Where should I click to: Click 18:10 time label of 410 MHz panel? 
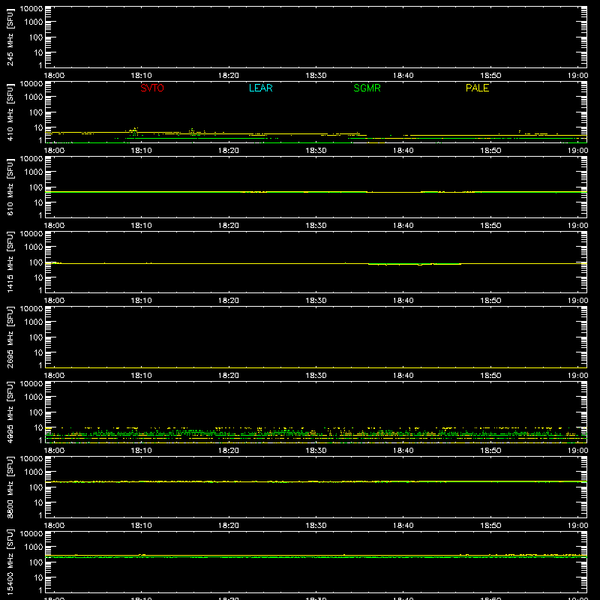[x=141, y=151]
